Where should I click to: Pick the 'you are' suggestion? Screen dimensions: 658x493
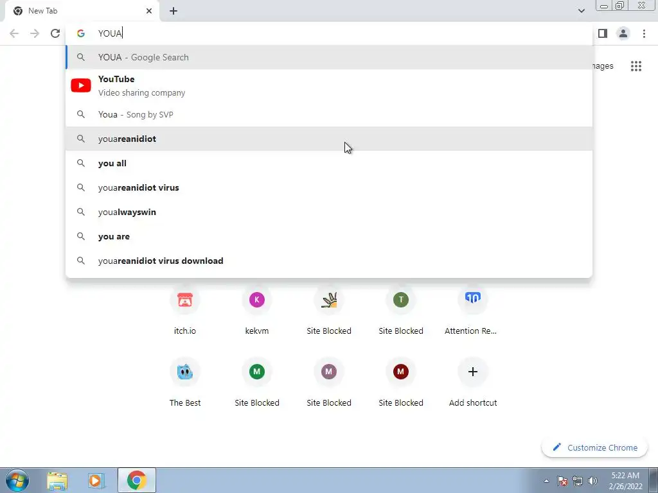pos(329,236)
